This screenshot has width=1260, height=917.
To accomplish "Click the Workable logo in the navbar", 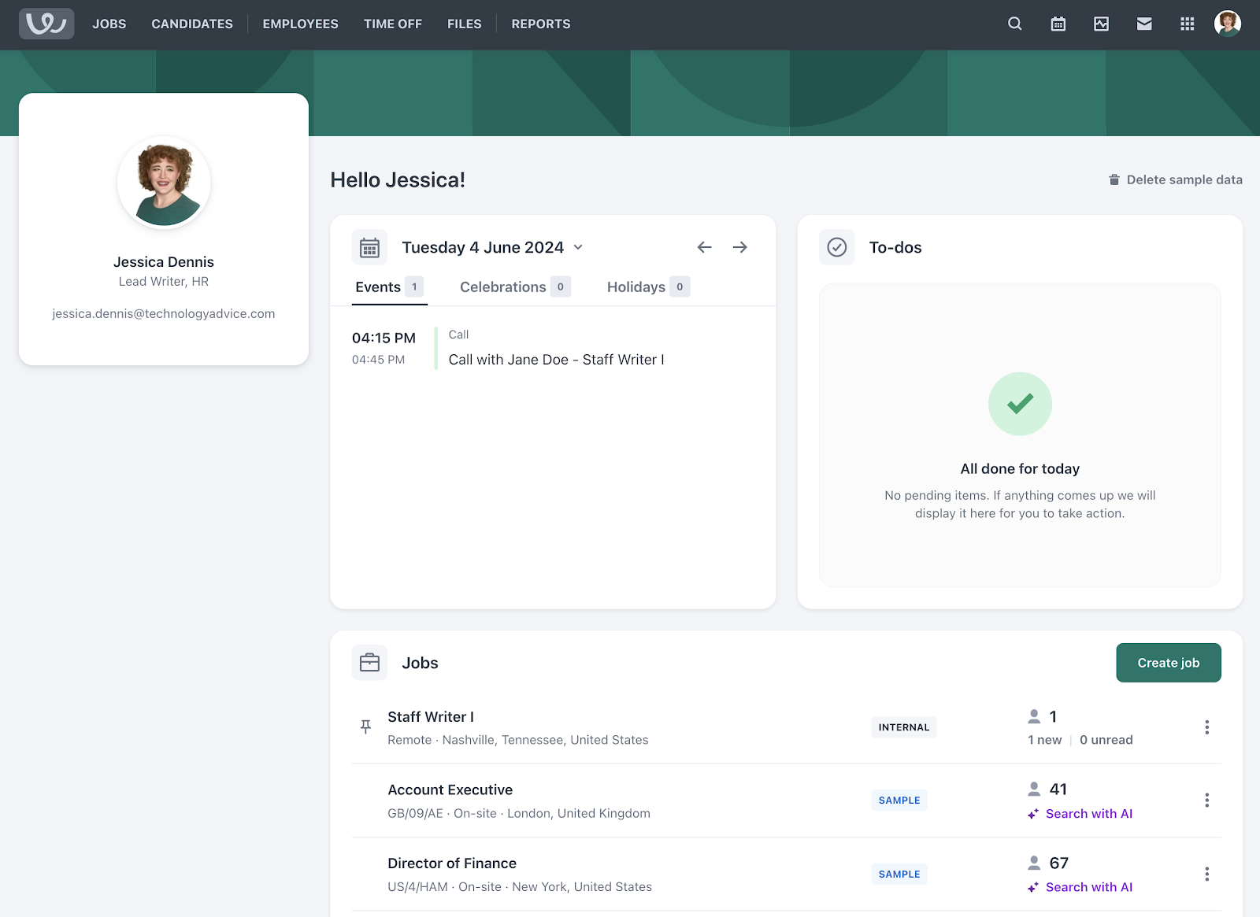I will [x=46, y=24].
